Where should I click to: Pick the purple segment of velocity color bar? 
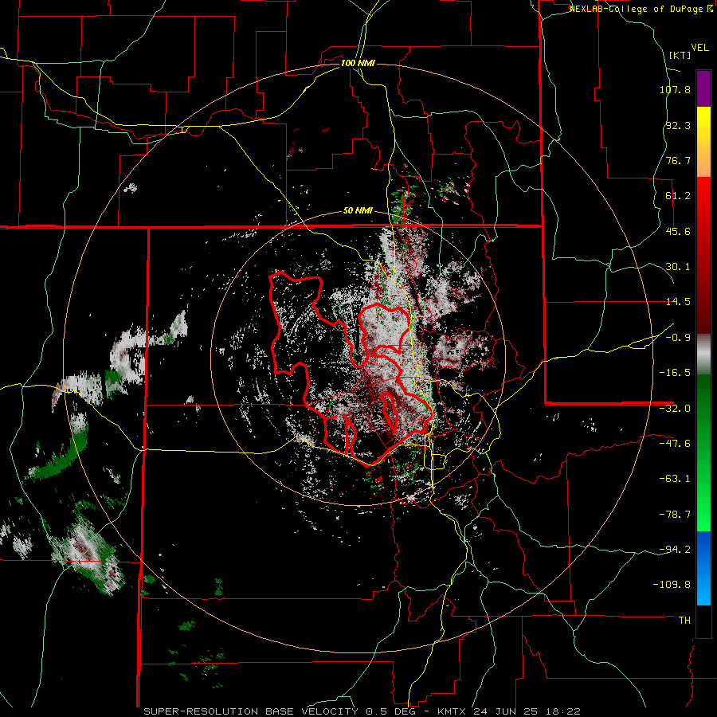coord(703,88)
